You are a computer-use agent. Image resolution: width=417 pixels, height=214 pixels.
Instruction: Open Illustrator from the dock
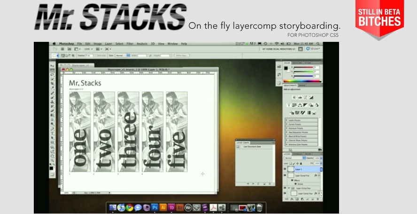pos(163,207)
